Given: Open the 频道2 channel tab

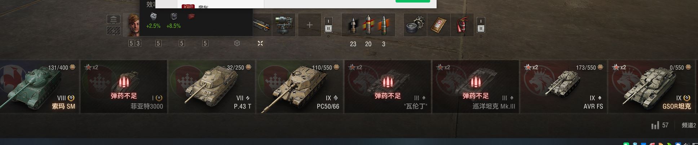Looking at the screenshot, I should (688, 125).
